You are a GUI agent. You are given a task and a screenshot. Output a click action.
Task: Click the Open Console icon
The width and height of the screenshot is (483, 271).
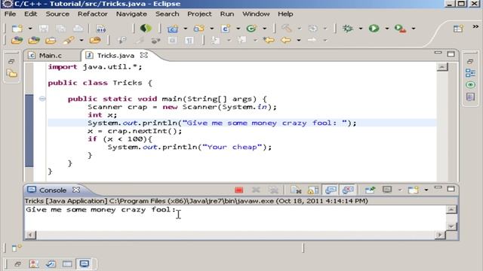413,190
